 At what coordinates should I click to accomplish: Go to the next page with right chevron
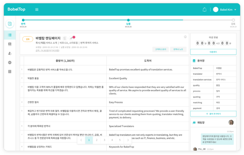tap(128, 140)
